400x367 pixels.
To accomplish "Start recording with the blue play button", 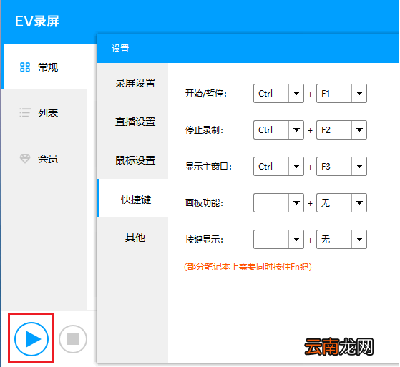I will (31, 339).
